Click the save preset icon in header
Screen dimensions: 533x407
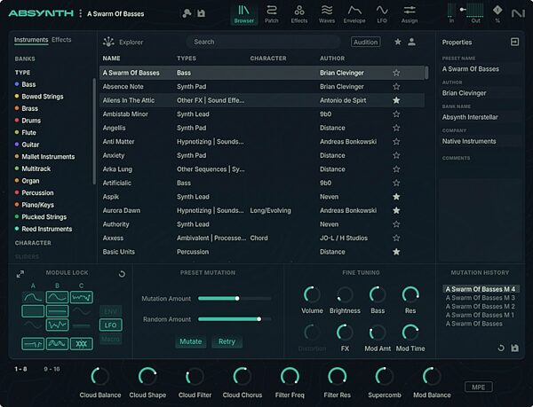(x=202, y=13)
